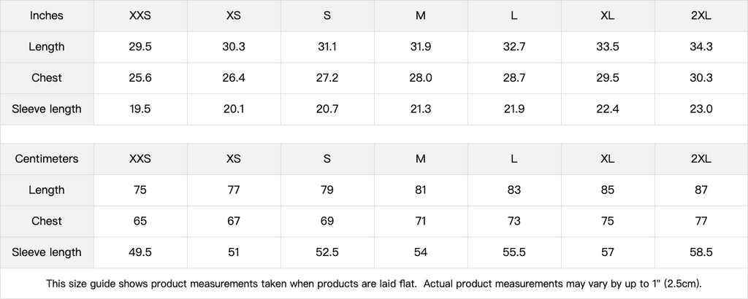Screen dimensions: 748x299
Task: Click the XXS column header in inches table
Action: coord(140,16)
